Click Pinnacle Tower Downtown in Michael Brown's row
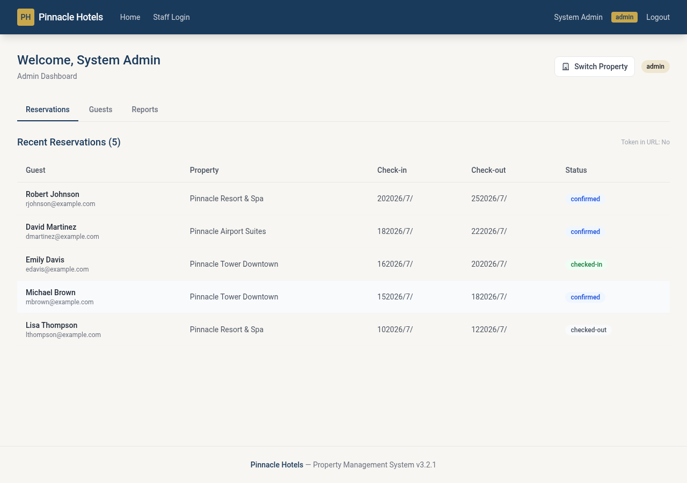Screen dimensions: 687x483 pyautogui.click(x=234, y=297)
